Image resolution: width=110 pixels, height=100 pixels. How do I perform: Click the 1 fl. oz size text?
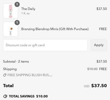tap(25, 13)
